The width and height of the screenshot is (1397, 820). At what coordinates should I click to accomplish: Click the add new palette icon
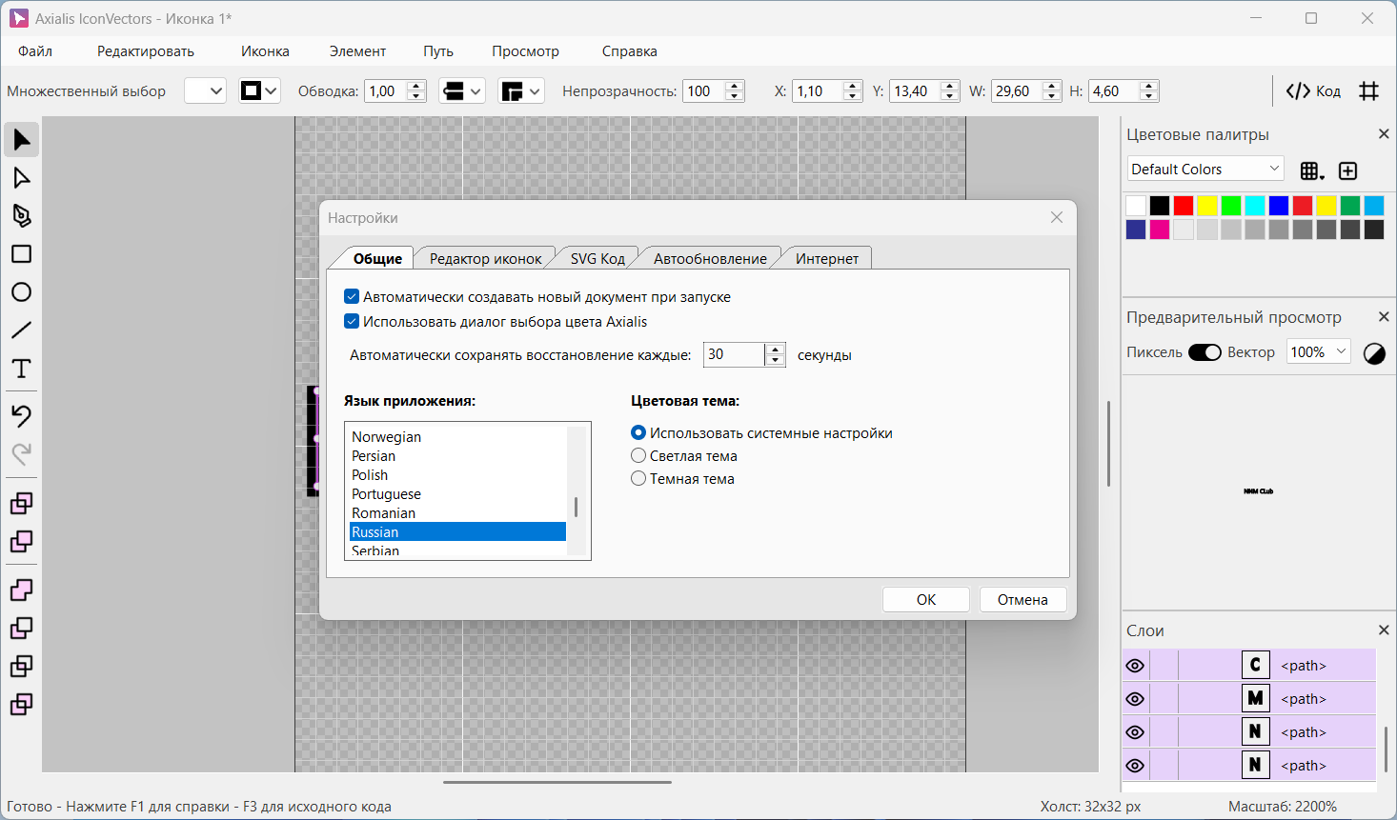[x=1347, y=170]
